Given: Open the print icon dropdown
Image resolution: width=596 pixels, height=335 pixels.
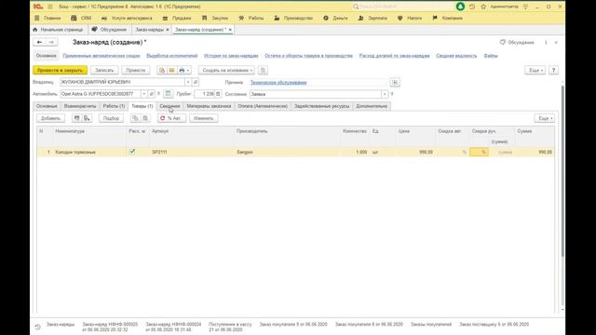Looking at the screenshot, I should pos(184,71).
